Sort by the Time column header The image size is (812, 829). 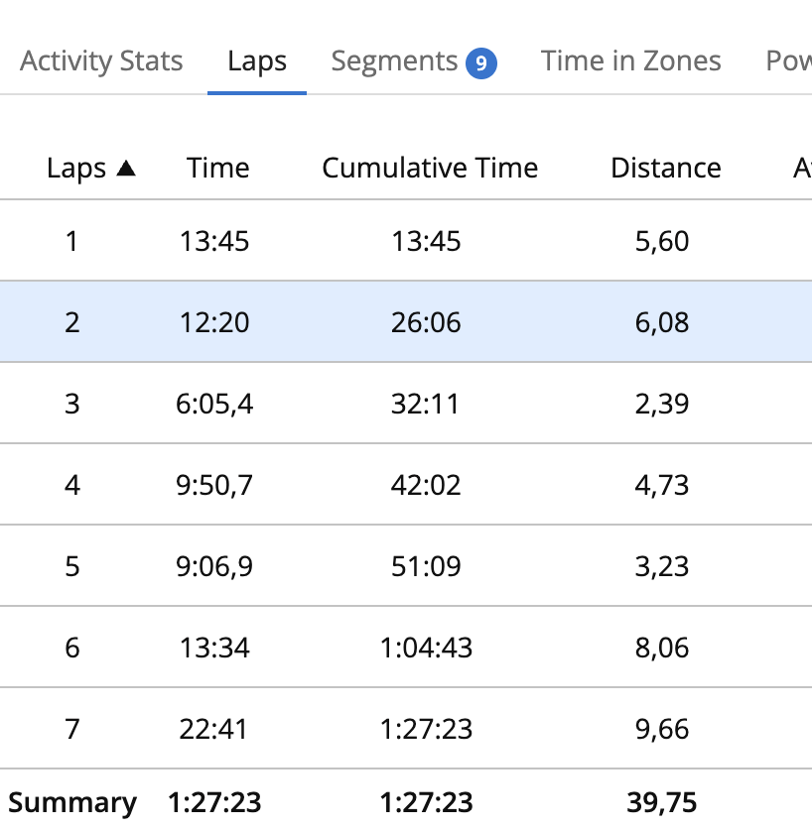tap(217, 169)
